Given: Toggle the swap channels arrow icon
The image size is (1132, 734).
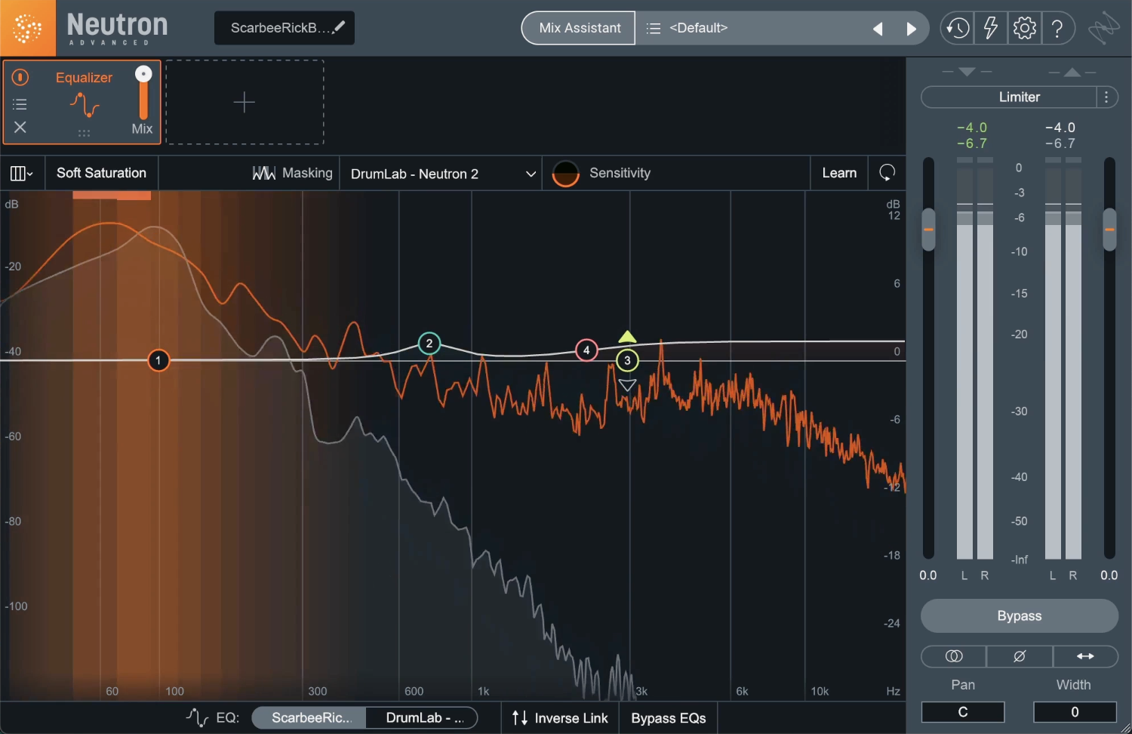Looking at the screenshot, I should tap(1085, 656).
